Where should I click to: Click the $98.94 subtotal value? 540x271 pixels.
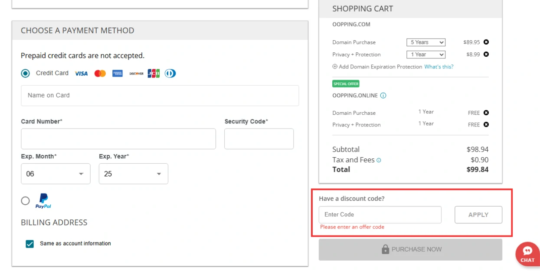pos(478,149)
